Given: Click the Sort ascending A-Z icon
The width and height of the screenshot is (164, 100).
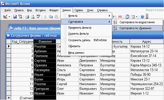Looking at the screenshot, I should coord(115,22).
